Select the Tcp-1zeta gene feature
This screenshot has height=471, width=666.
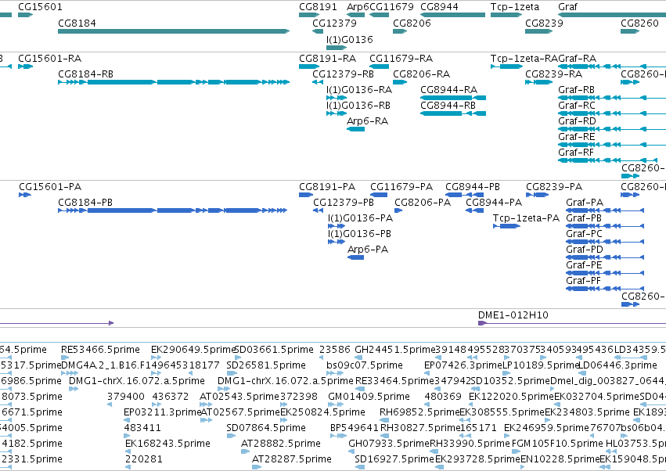(506, 15)
